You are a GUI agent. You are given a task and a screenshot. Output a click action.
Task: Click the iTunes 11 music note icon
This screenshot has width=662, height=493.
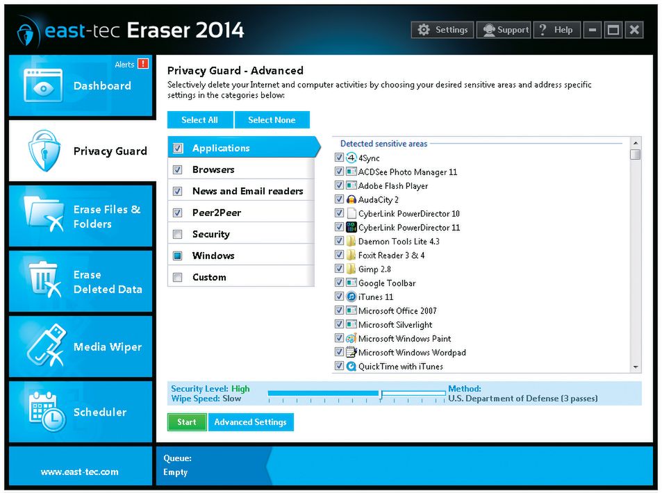pos(351,296)
